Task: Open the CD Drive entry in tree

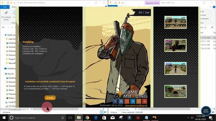Action: [x=11, y=106]
